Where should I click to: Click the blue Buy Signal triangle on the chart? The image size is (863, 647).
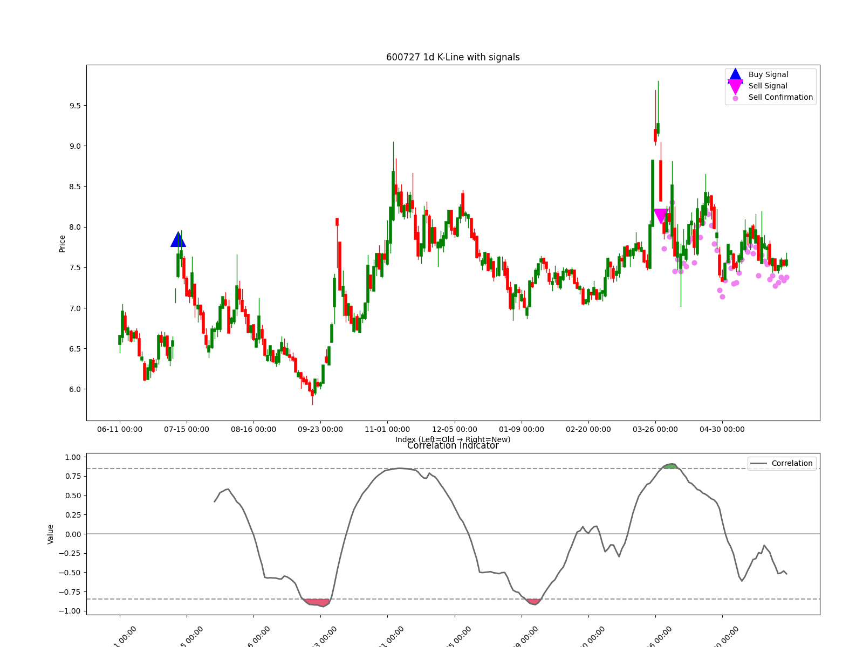click(178, 239)
